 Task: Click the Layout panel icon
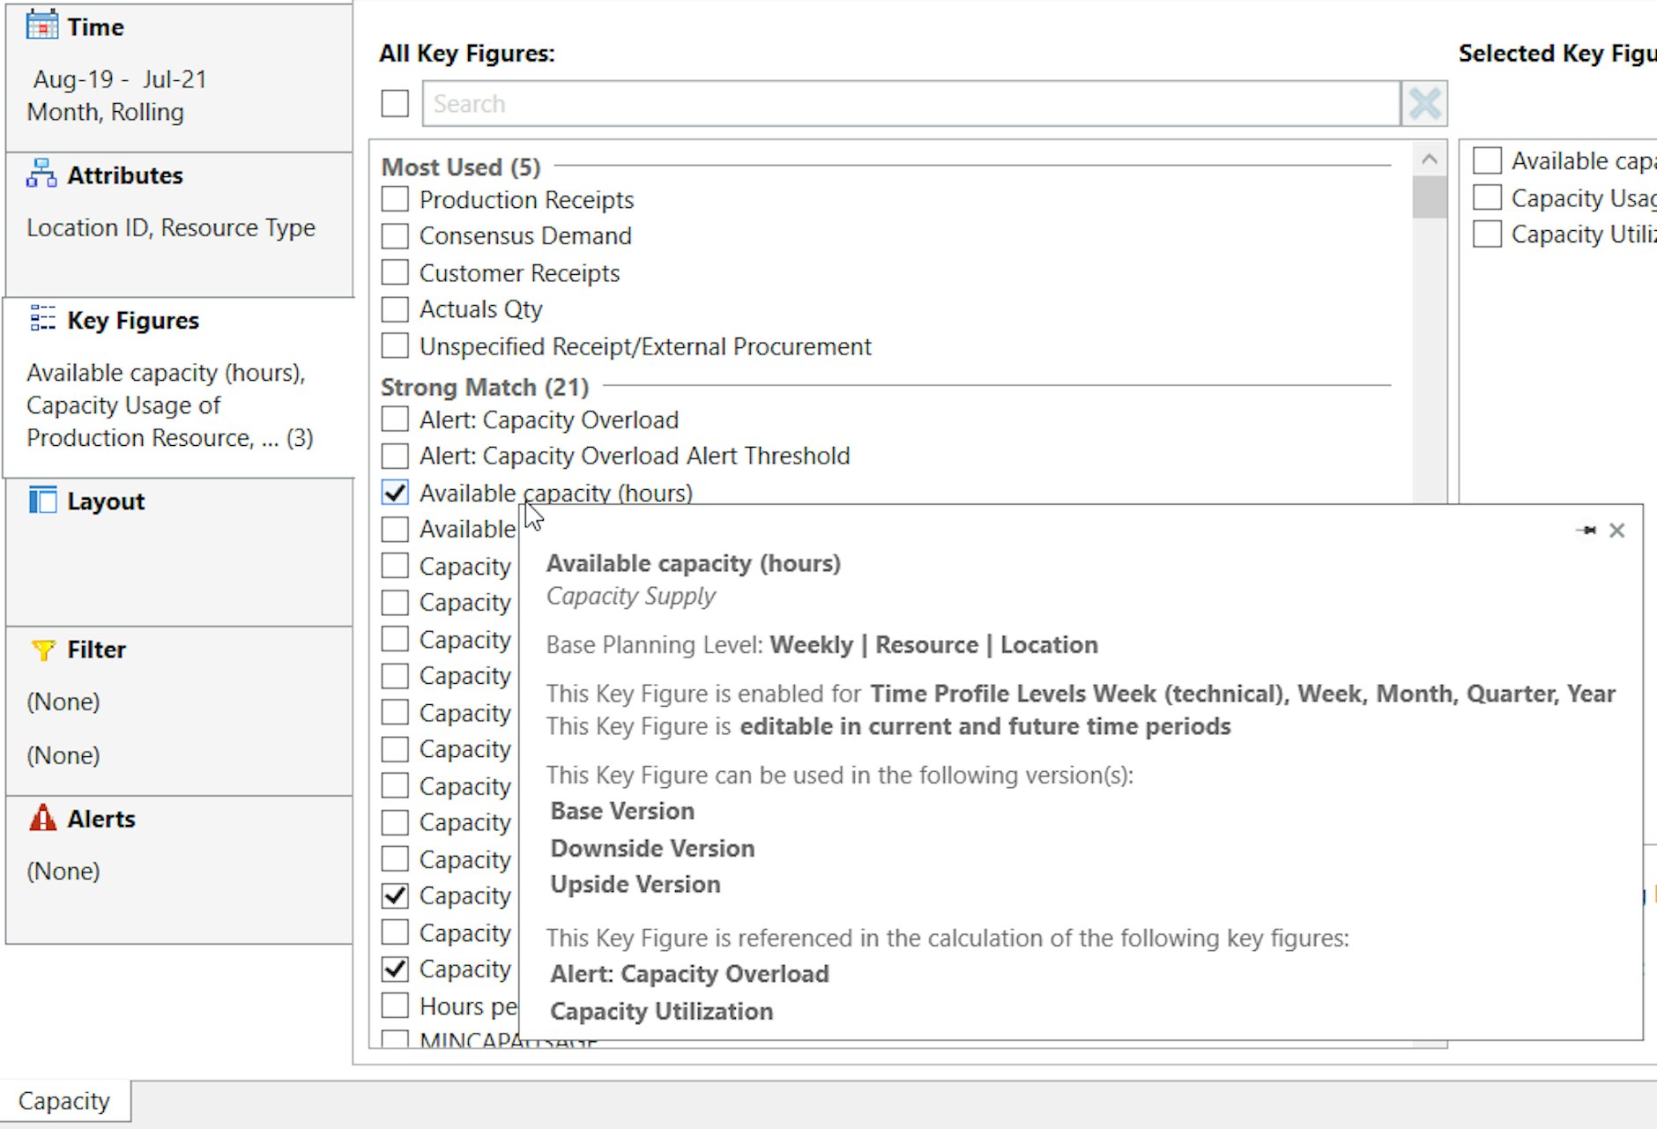pyautogui.click(x=41, y=500)
